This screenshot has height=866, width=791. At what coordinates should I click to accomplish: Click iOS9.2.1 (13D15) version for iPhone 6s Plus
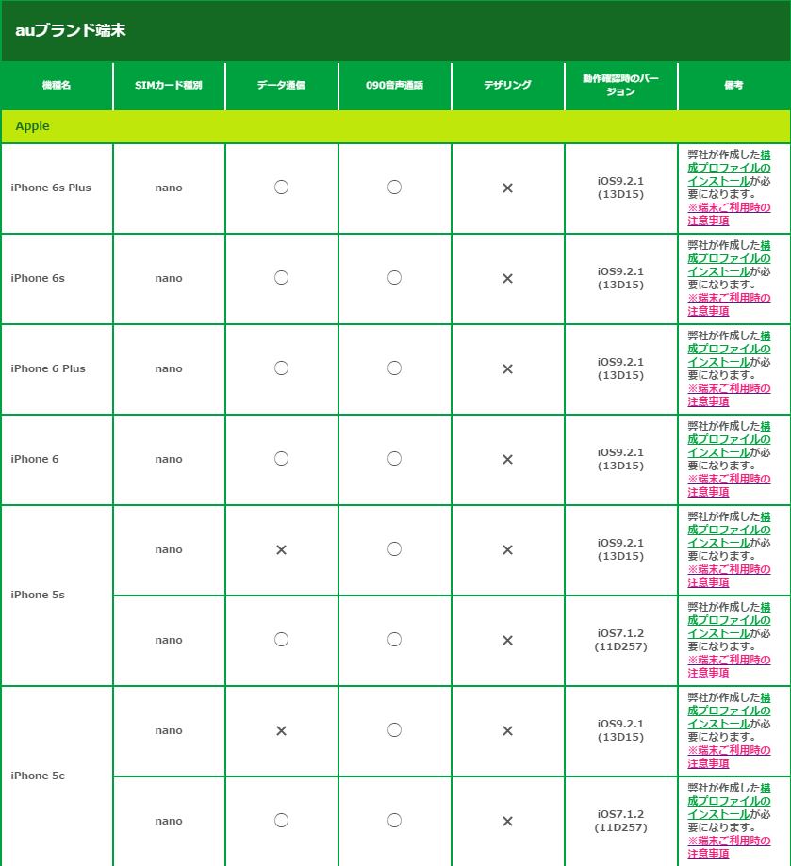pyautogui.click(x=621, y=188)
